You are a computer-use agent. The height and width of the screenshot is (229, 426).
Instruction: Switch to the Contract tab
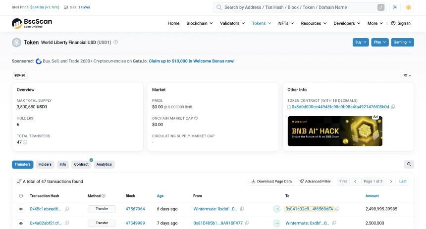[81, 164]
